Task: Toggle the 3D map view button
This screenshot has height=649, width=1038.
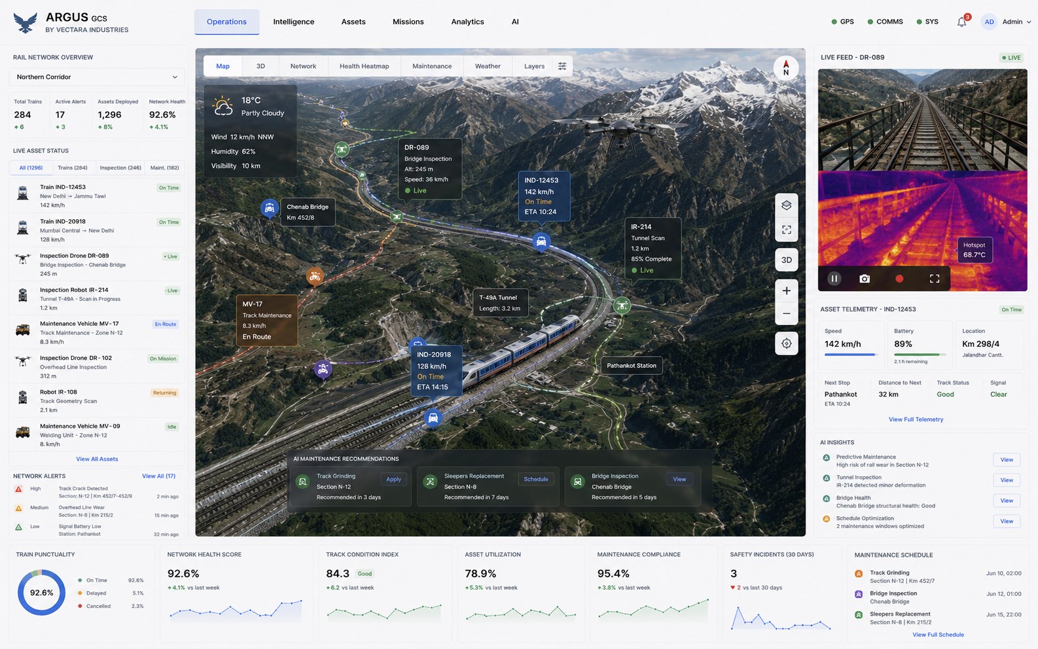Action: pos(787,260)
